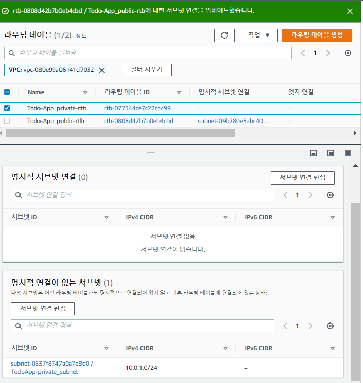Screen dimensions: 363x383
Task: Toggle the select-all header checkbox
Action: pos(7,92)
